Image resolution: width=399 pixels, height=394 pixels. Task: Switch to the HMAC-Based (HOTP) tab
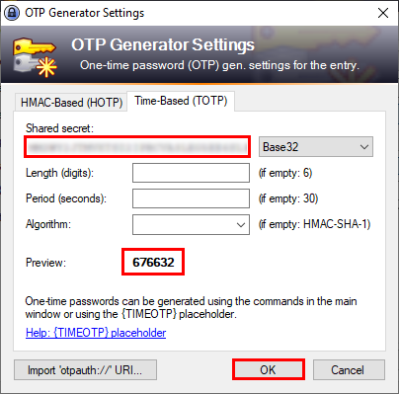(x=71, y=103)
